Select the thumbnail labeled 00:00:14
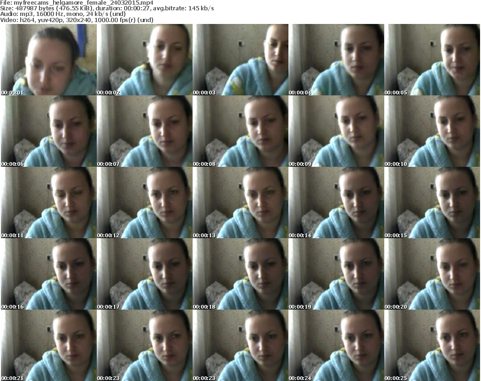Screen dimensions: 481x381 pyautogui.click(x=336, y=203)
